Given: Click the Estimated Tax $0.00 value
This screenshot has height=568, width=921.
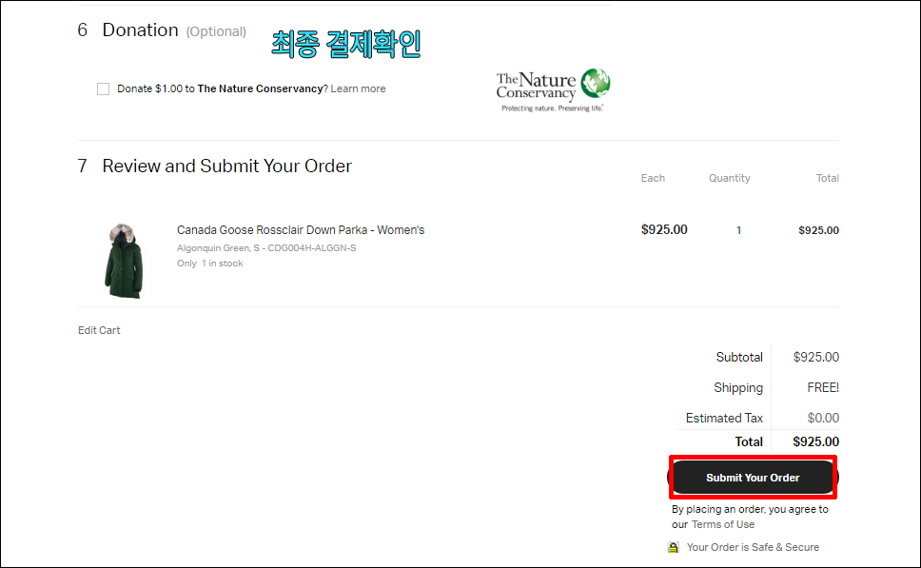Looking at the screenshot, I should [823, 419].
